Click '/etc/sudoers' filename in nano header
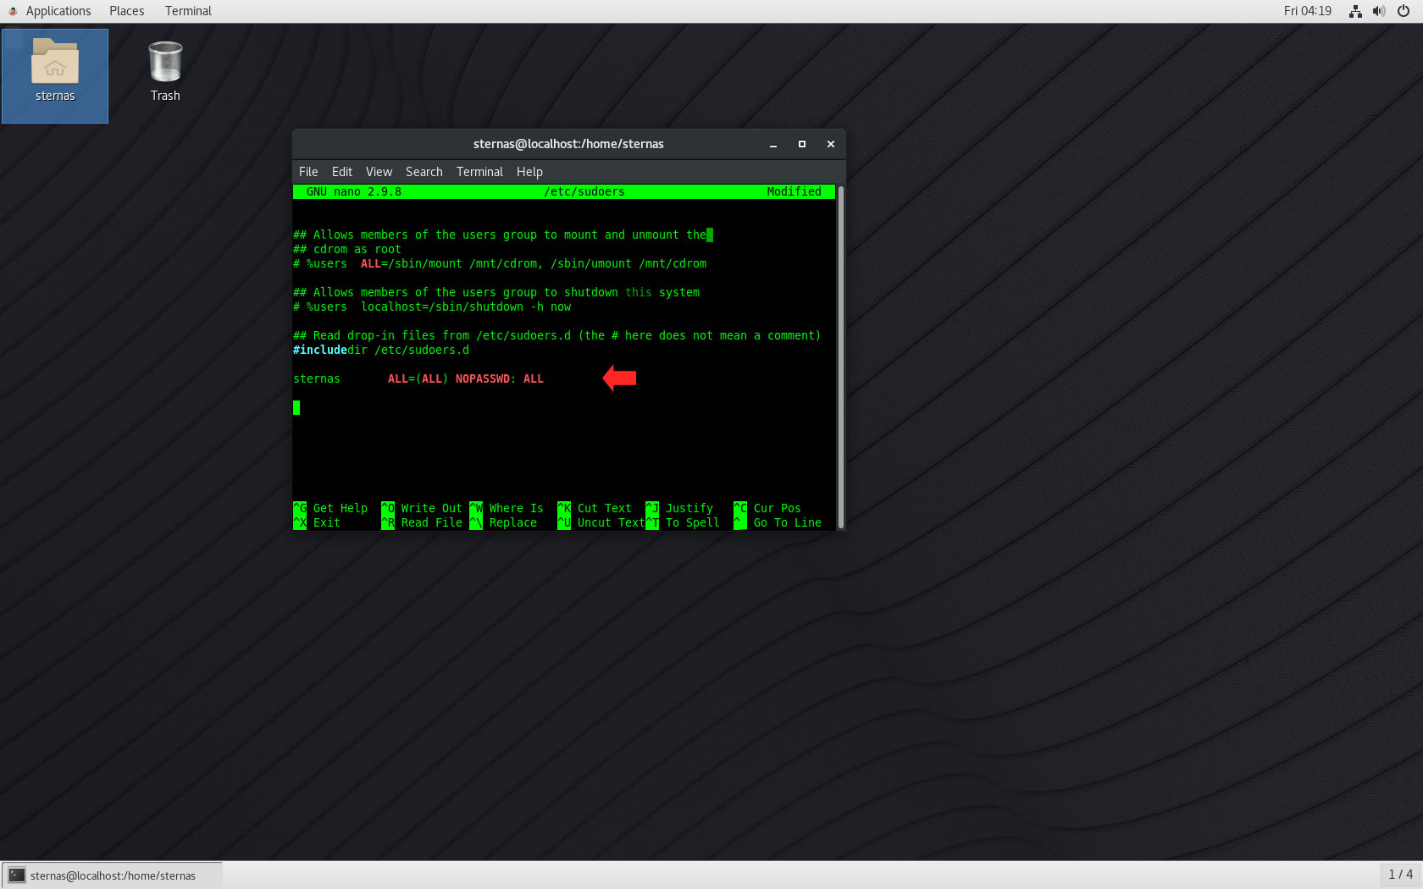 [584, 192]
